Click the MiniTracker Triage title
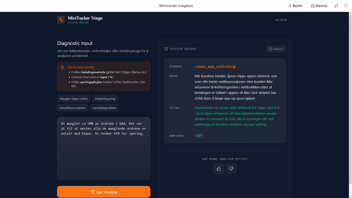Screen dimensions: 352x198 [85, 18]
